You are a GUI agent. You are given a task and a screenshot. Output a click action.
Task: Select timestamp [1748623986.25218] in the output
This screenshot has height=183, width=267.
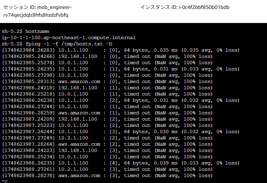click(28, 94)
